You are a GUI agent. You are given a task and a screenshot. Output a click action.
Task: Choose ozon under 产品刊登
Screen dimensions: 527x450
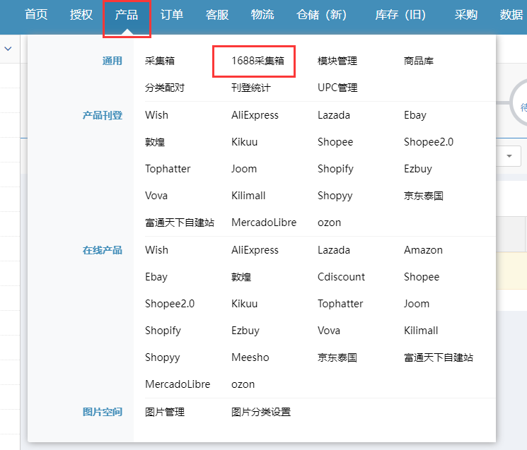coord(330,223)
